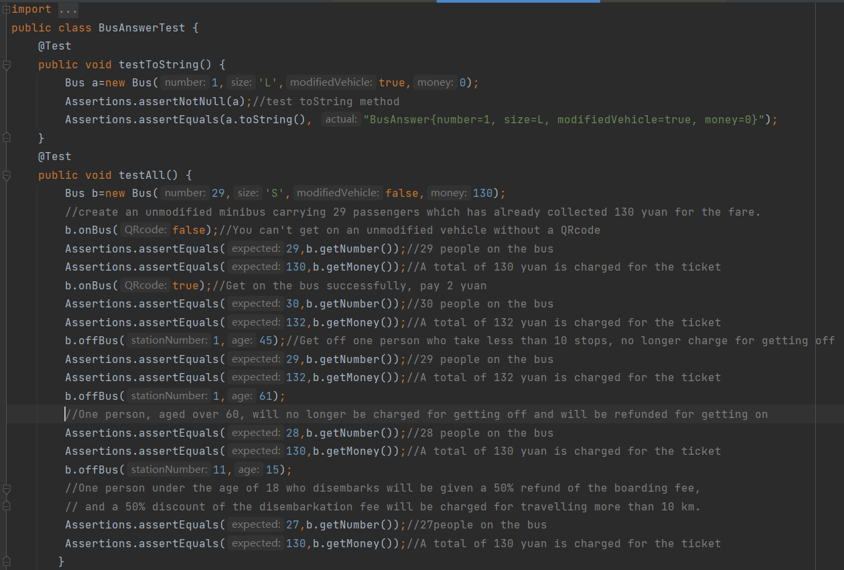Expand the collapsed import block gutter marker

[6, 9]
